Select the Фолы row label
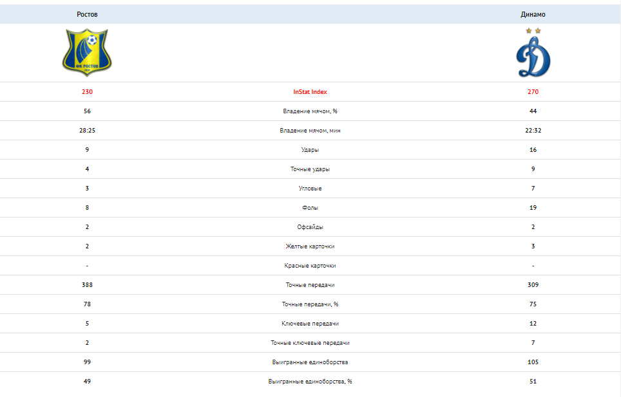 (310, 208)
